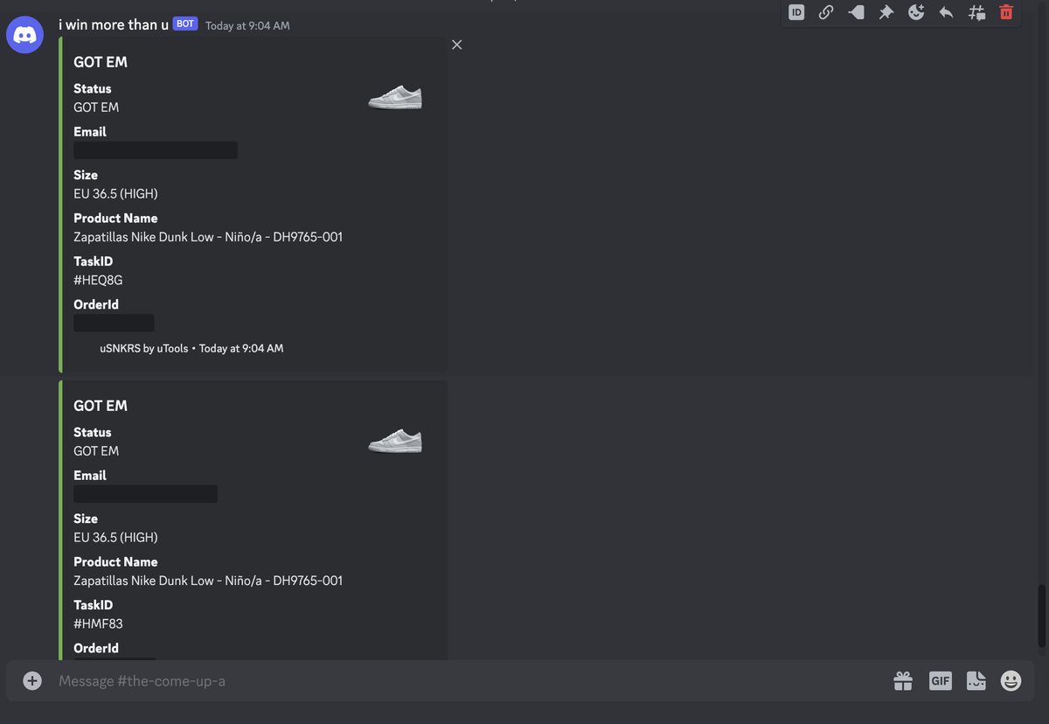Delete message with red trash icon
The width and height of the screenshot is (1049, 724).
coord(1006,12)
